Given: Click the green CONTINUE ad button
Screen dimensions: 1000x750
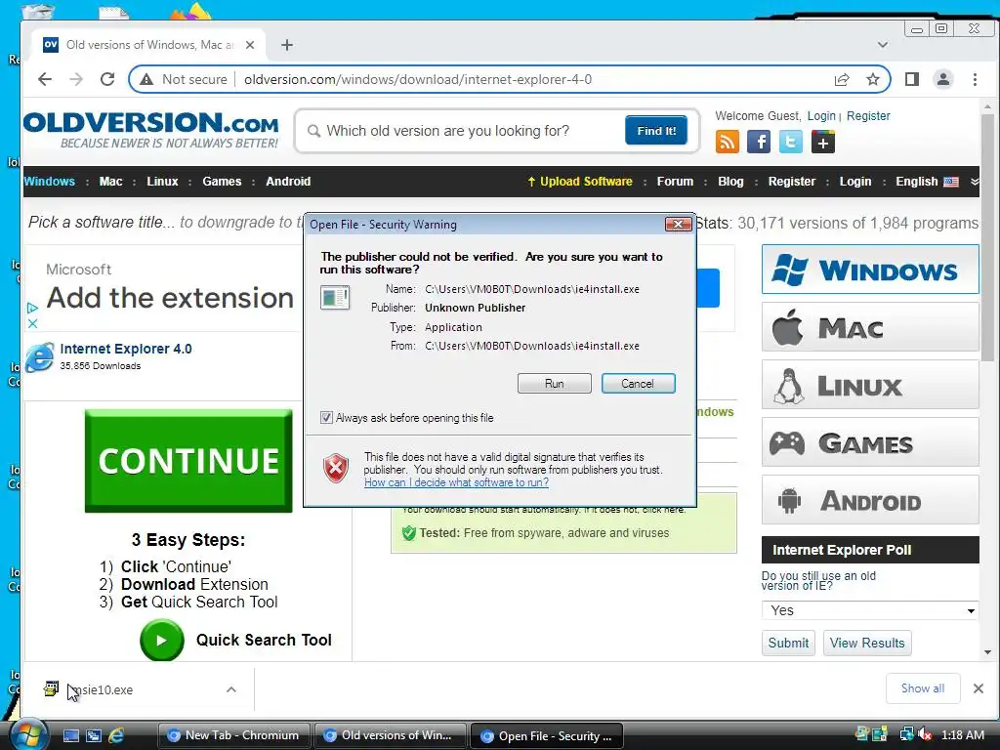Looking at the screenshot, I should coord(188,461).
